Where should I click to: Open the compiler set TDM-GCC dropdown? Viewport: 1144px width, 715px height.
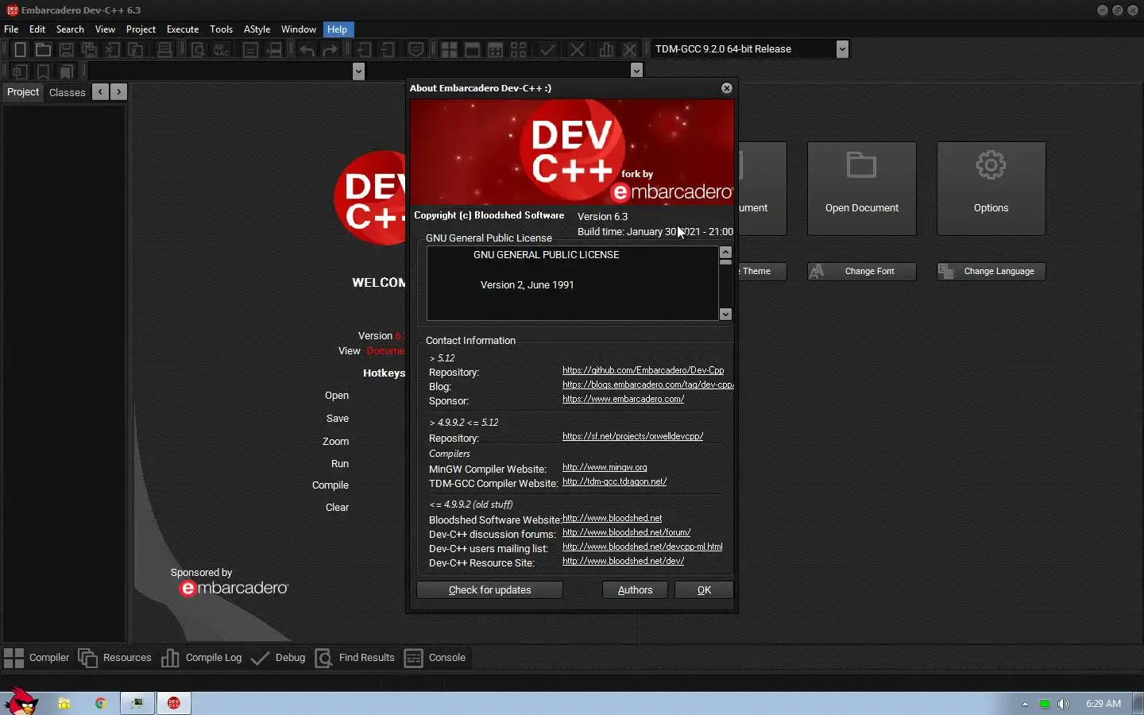842,49
